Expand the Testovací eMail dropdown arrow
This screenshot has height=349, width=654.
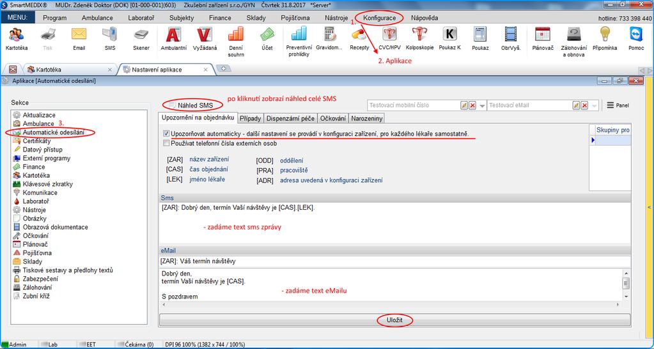pyautogui.click(x=595, y=106)
